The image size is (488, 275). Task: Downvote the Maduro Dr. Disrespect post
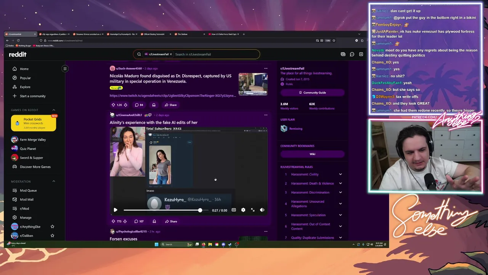pyautogui.click(x=126, y=105)
